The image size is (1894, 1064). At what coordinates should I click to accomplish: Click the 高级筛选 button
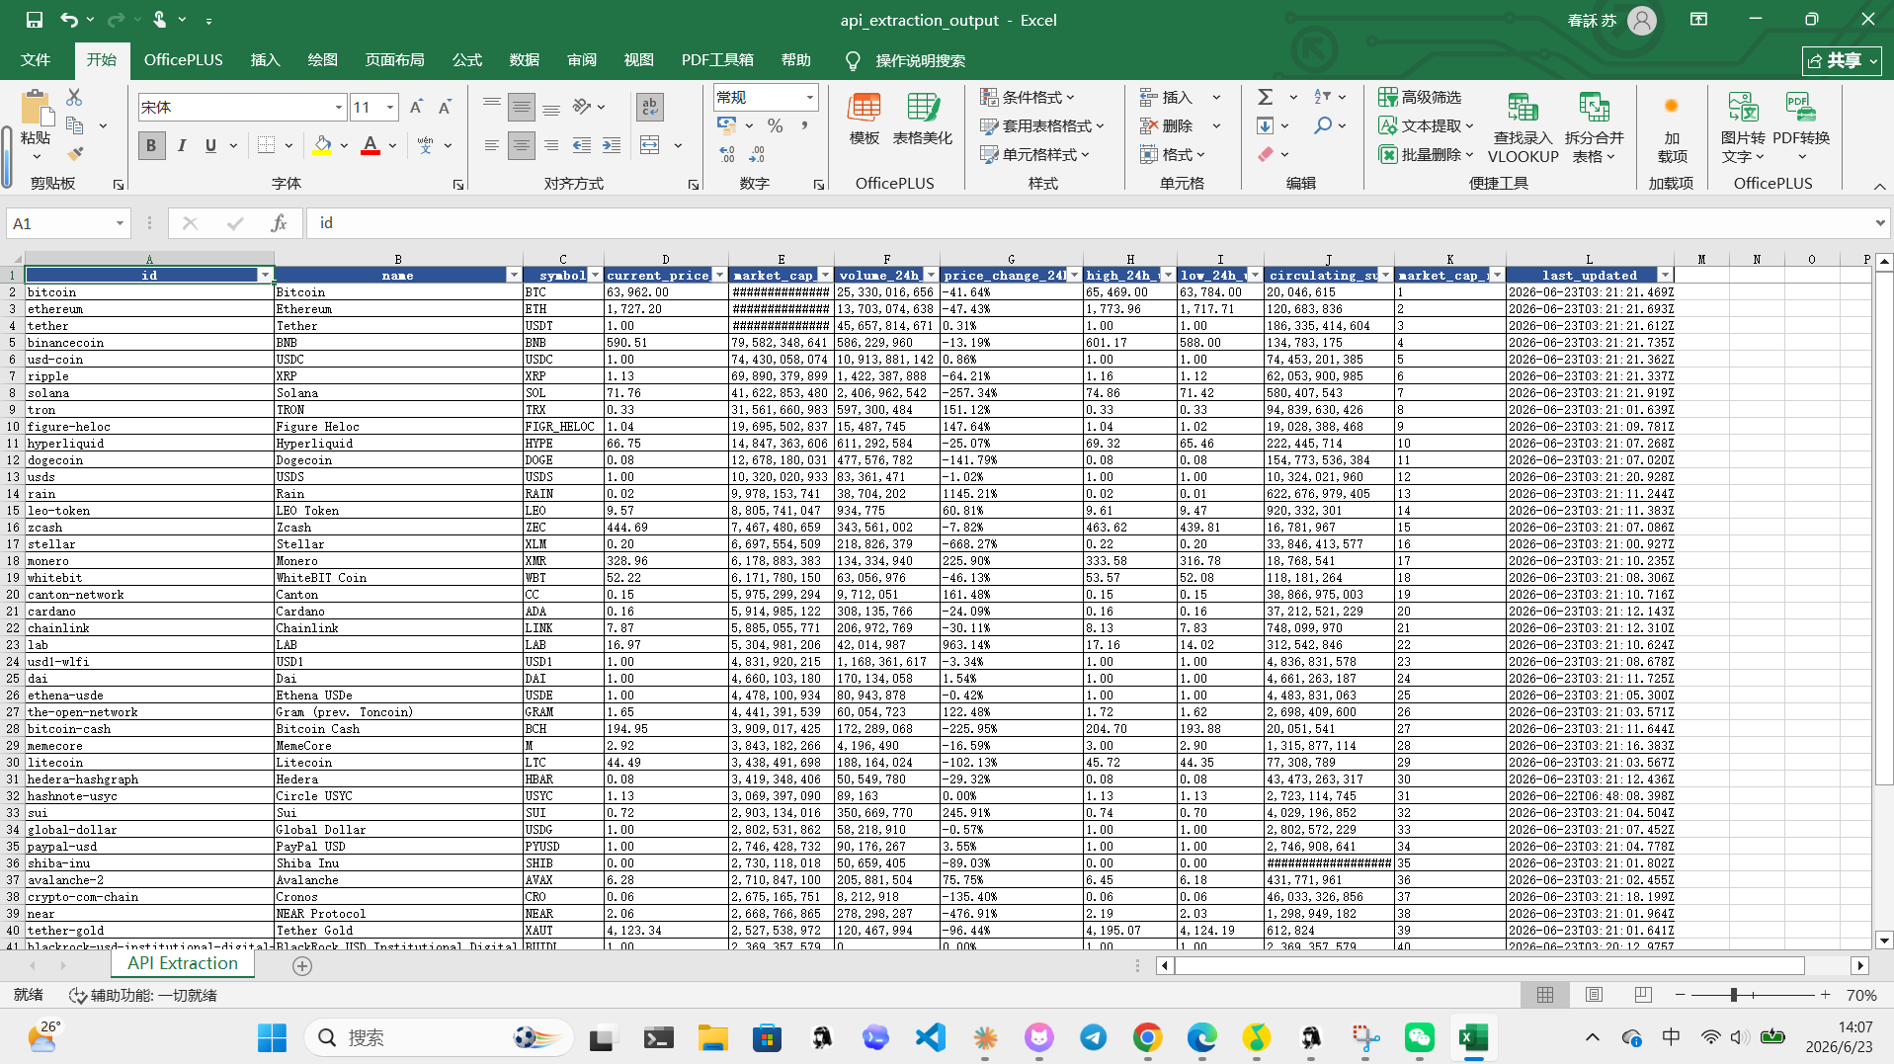pos(1420,97)
